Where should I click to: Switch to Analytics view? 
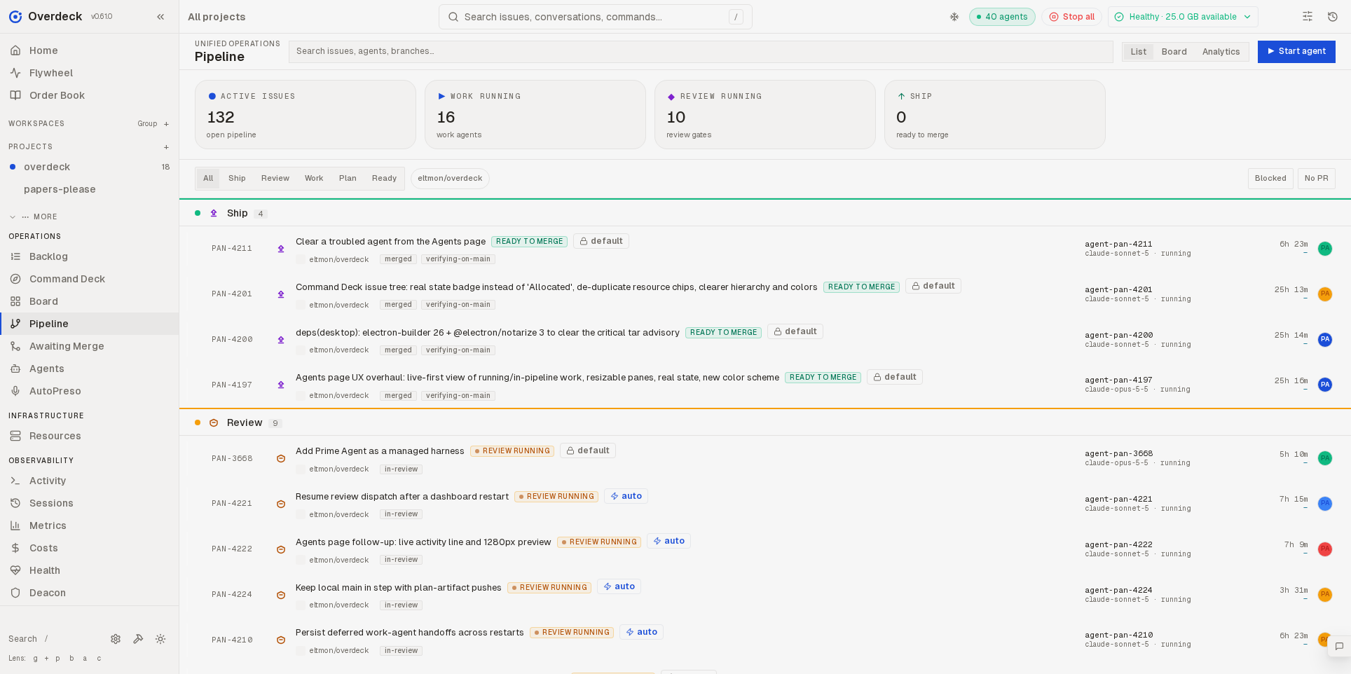coord(1221,52)
